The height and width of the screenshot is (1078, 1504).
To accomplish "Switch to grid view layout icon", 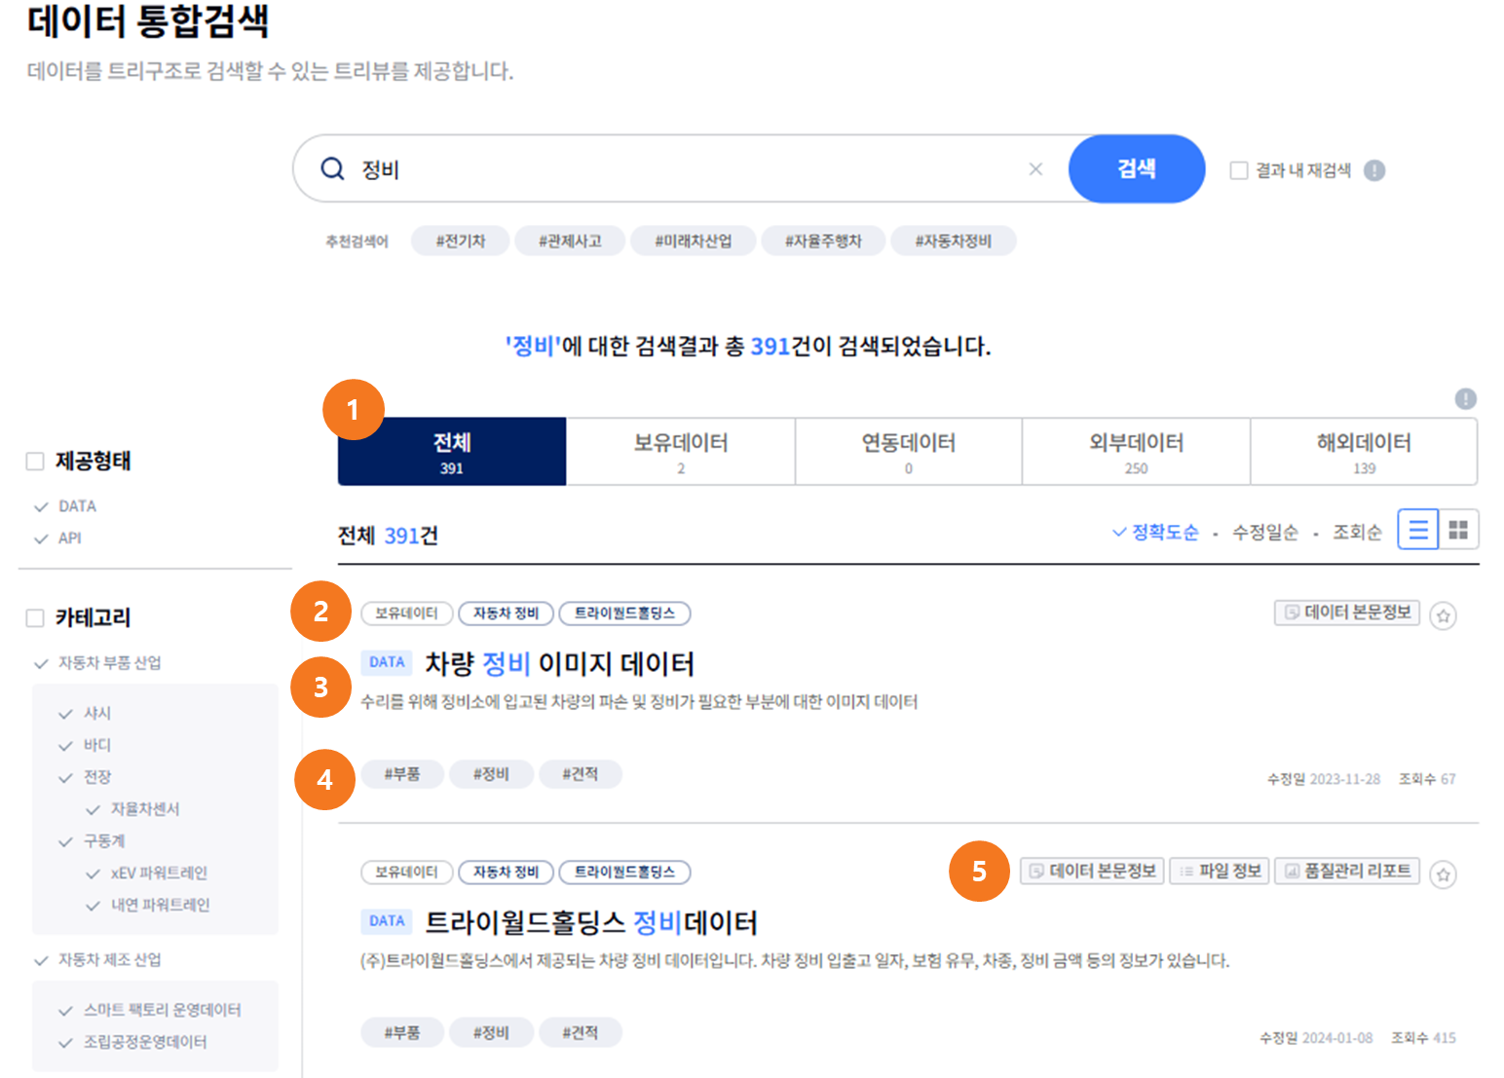I will (1458, 530).
